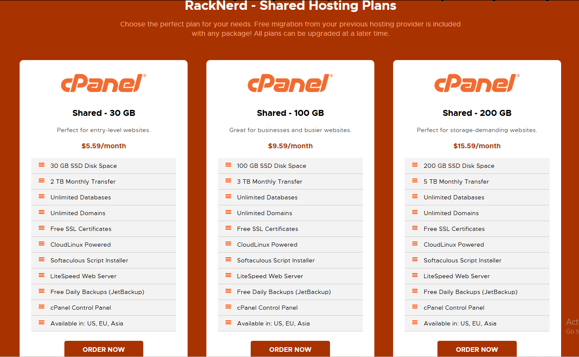The height and width of the screenshot is (357, 579).
Task: Click the $15.59/month price
Action: [477, 146]
